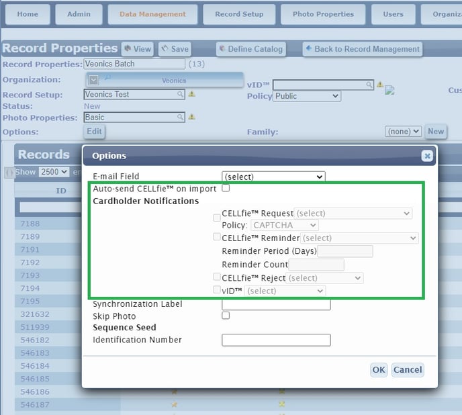Click the star icon in row 546186
The height and width of the screenshot is (415, 462).
(175, 391)
